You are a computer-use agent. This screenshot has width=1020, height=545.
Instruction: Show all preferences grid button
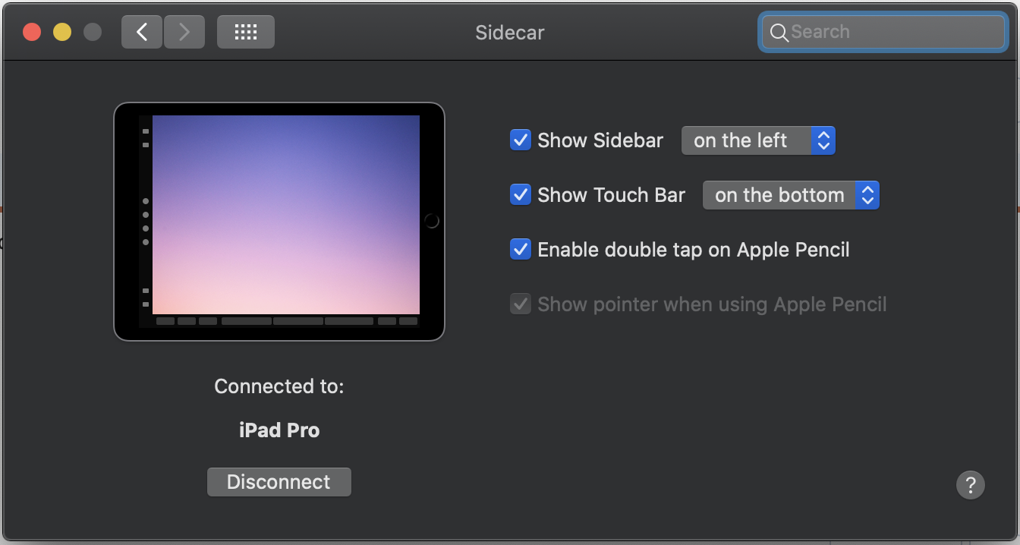point(245,32)
